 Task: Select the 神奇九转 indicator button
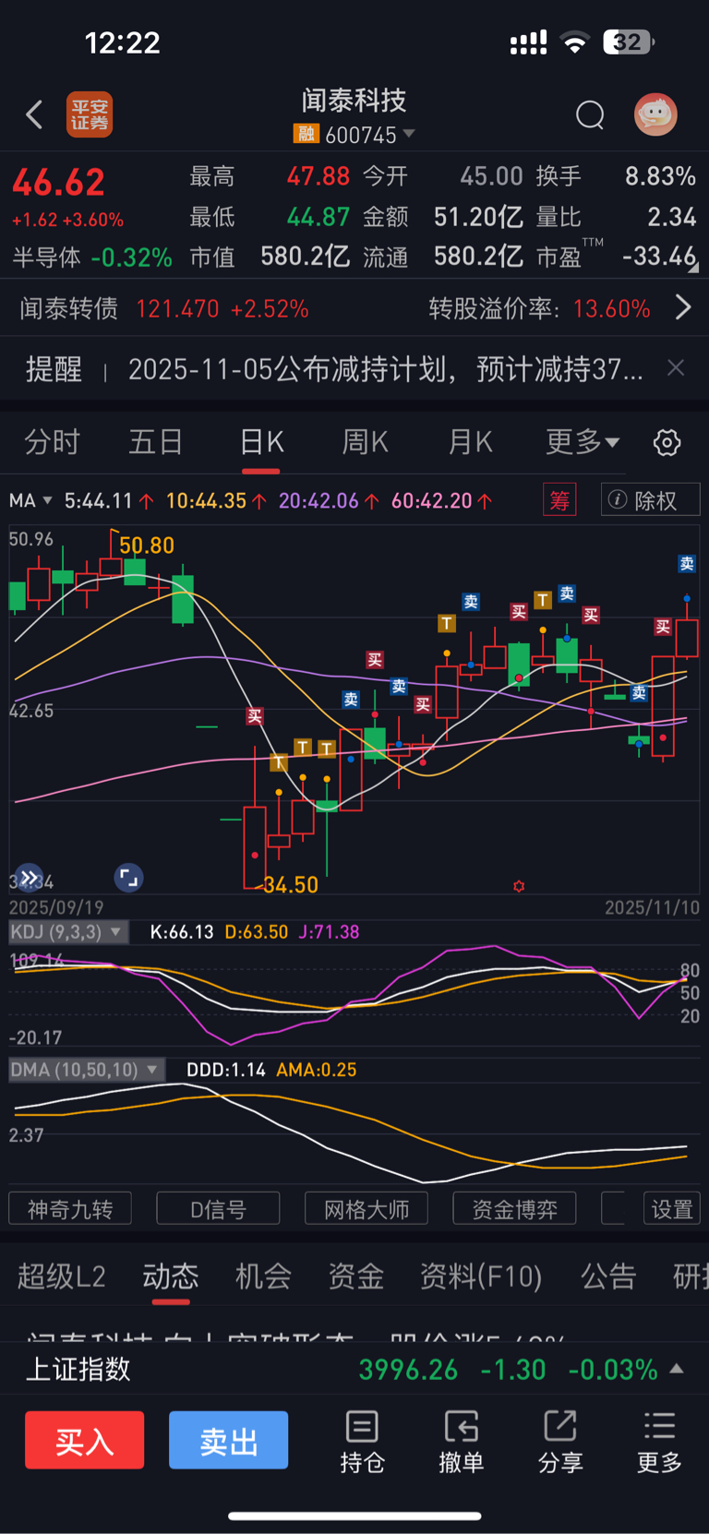pyautogui.click(x=70, y=1209)
